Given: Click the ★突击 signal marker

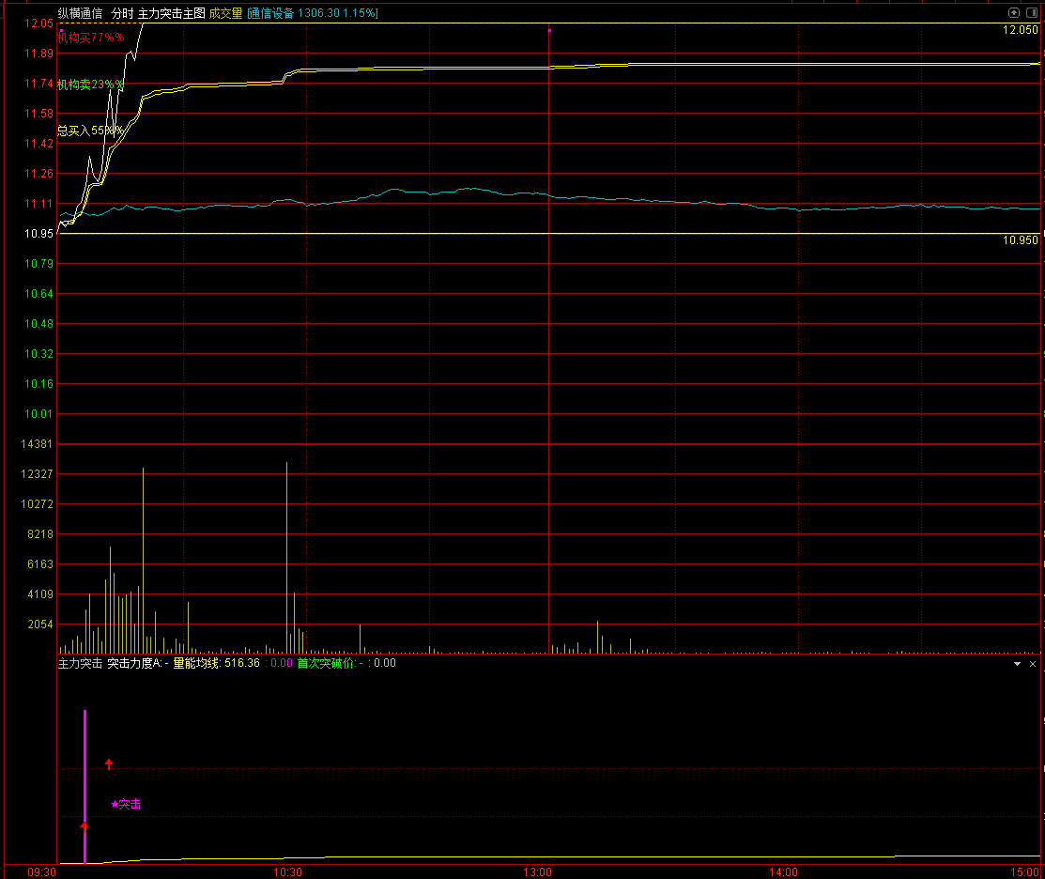Looking at the screenshot, I should tap(126, 805).
